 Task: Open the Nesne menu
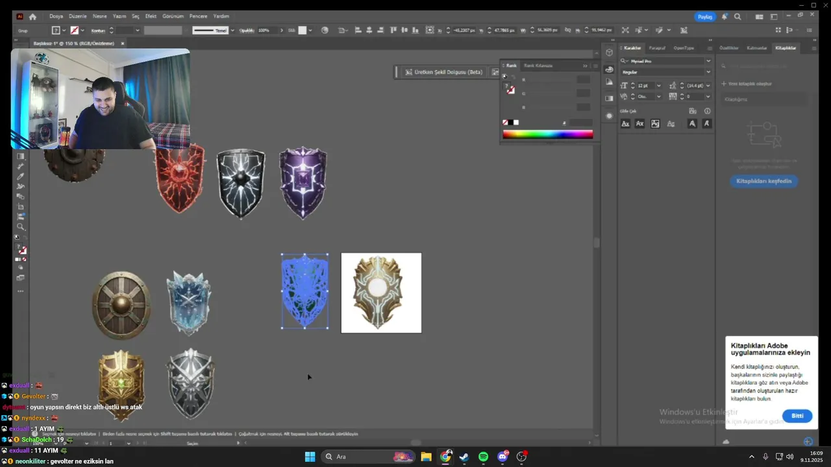(100, 16)
